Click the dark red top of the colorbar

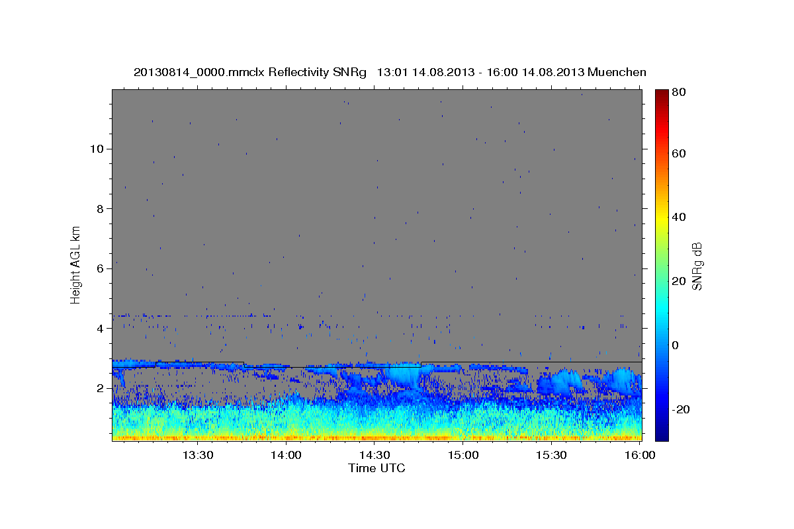[x=662, y=96]
